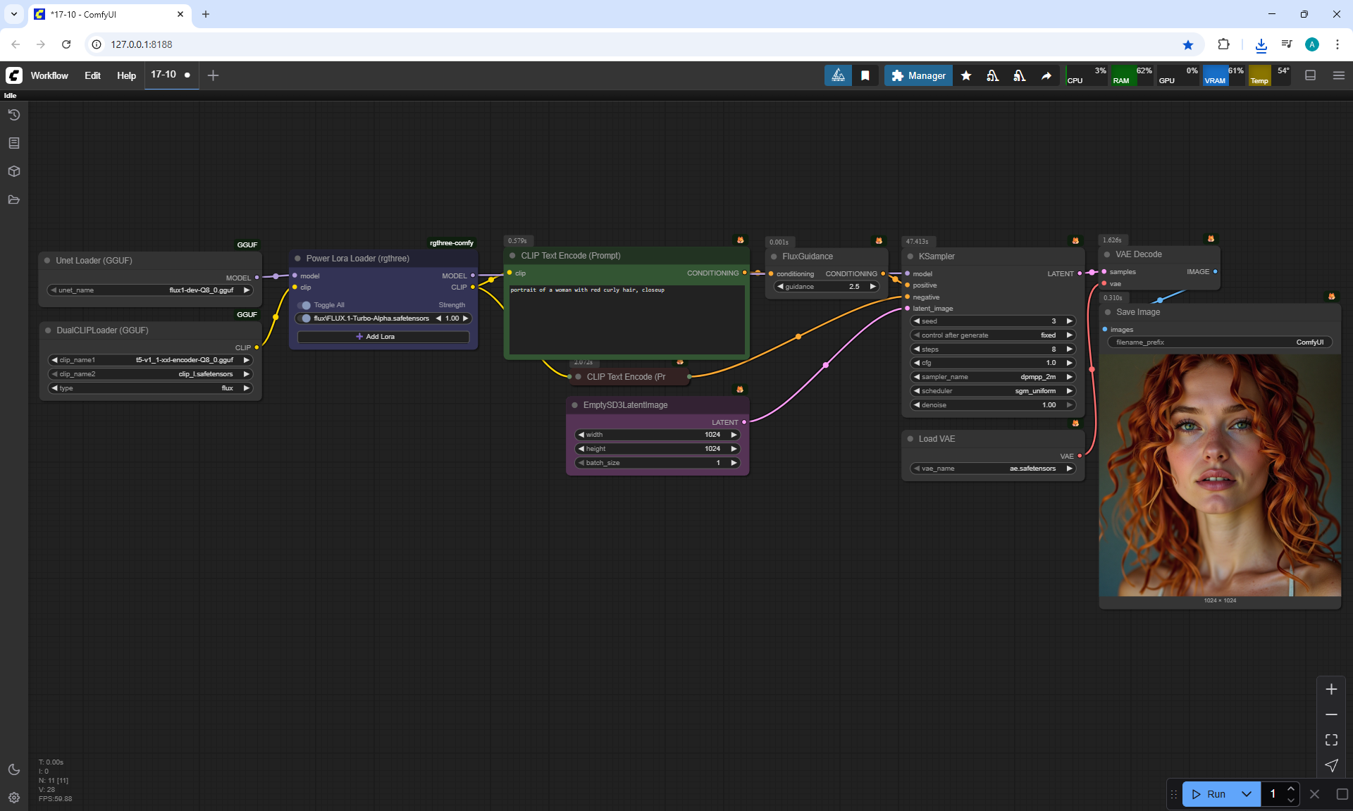Open the Help menu
1353x811 pixels.
[x=126, y=75]
